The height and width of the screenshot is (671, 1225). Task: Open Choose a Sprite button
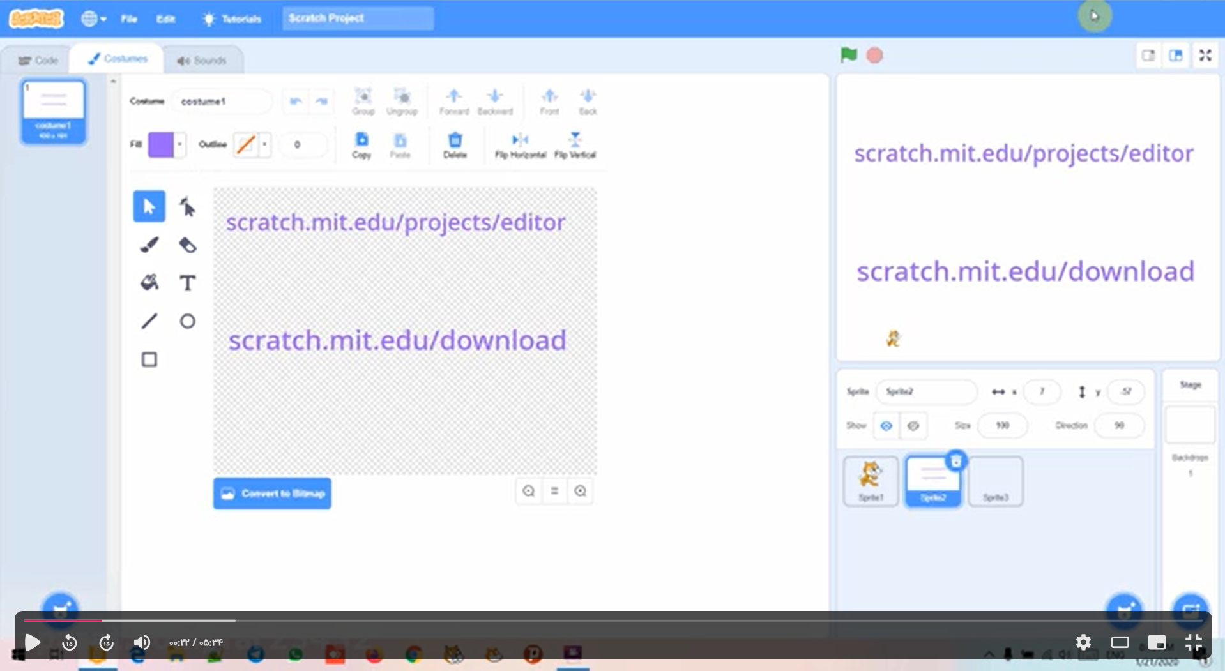(x=1125, y=610)
